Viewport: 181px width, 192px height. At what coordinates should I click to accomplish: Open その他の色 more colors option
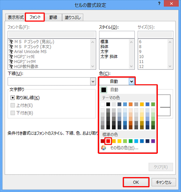pyautogui.click(x=128, y=148)
